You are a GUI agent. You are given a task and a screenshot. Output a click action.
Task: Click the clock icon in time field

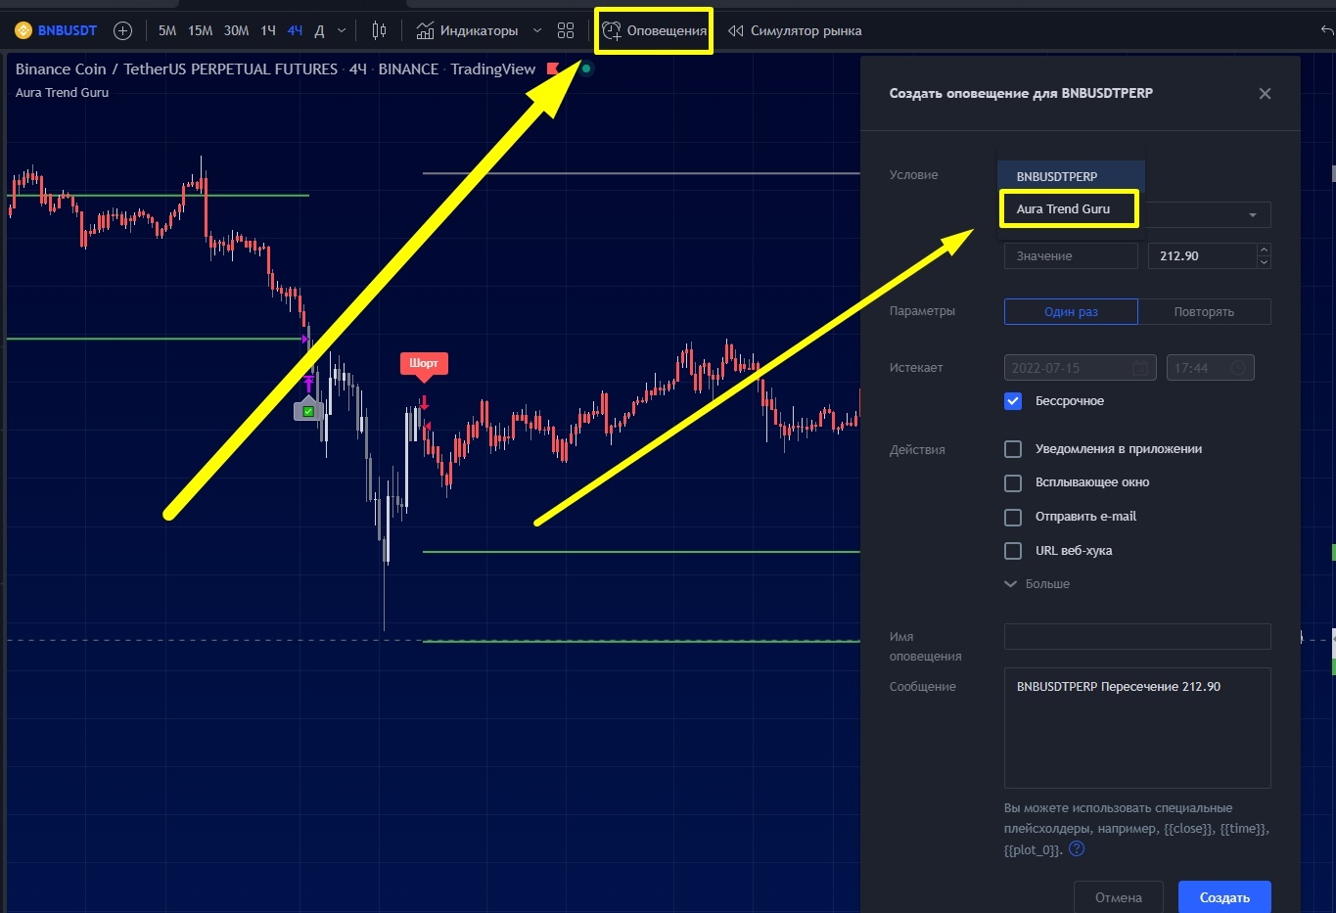point(1238,368)
